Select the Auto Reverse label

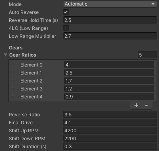coord(24,12)
